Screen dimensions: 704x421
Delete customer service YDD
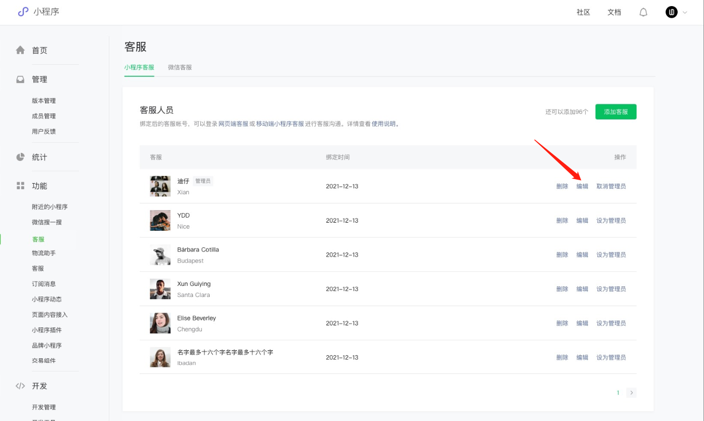tap(562, 221)
